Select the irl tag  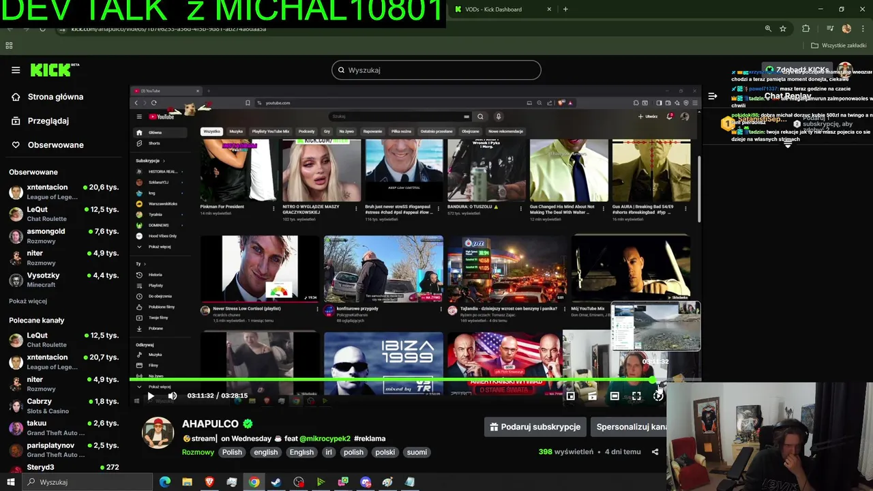(329, 452)
